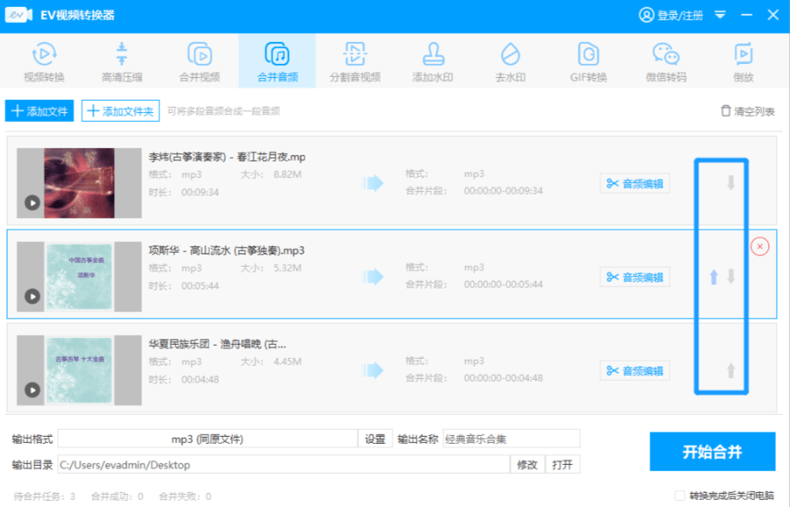This screenshot has width=790, height=507.
Task: Switch to the GIF转换 conversion tool
Action: 588,60
